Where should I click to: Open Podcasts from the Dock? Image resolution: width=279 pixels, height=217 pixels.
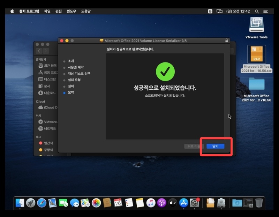(162, 203)
